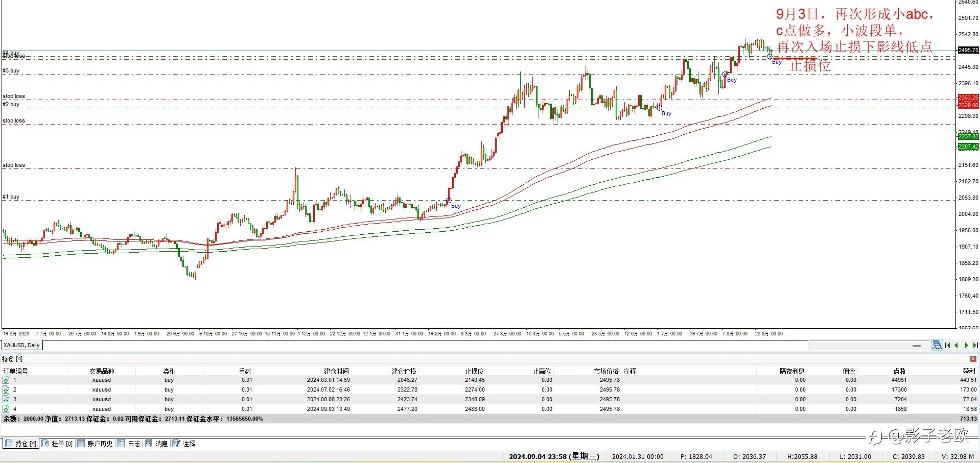Select Buy entry marker on #3 buy line

[x=725, y=75]
